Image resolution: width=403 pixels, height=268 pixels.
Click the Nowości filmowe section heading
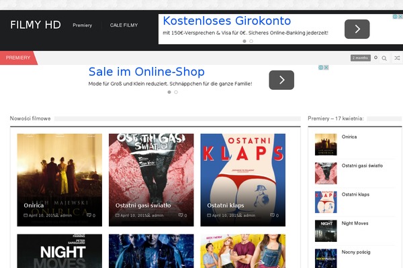[30, 119]
